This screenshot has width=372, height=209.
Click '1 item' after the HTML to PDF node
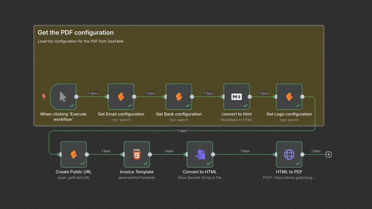316,151
